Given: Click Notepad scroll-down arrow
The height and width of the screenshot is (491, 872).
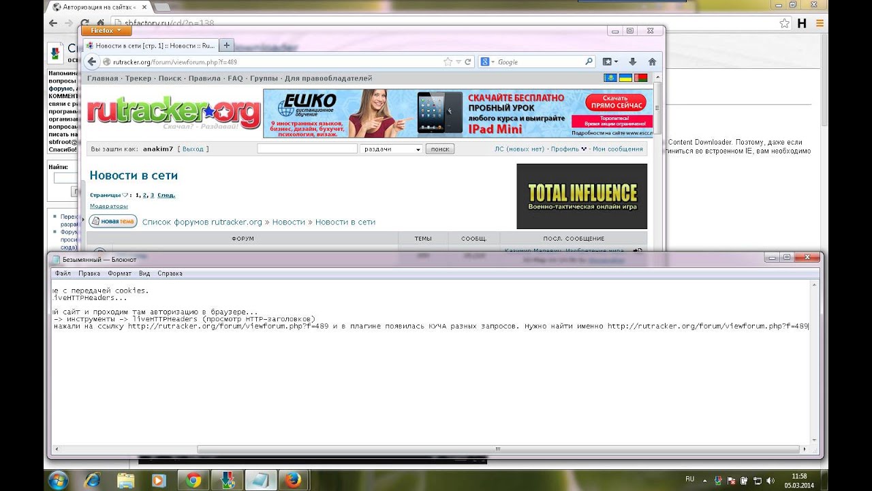Looking at the screenshot, I should tap(813, 441).
